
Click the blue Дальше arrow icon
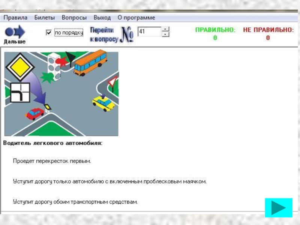click(x=15, y=31)
